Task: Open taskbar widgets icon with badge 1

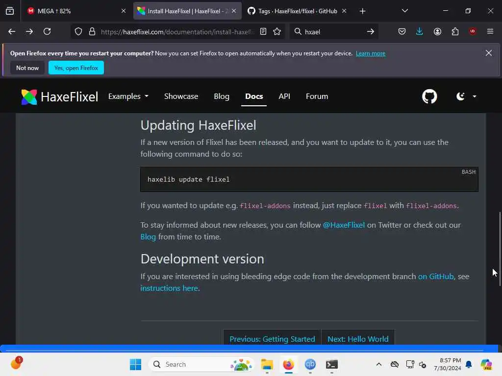Action: point(16,364)
